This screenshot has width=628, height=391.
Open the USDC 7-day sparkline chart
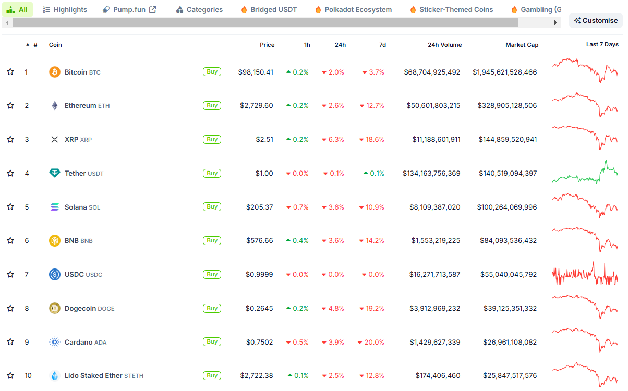pyautogui.click(x=584, y=274)
